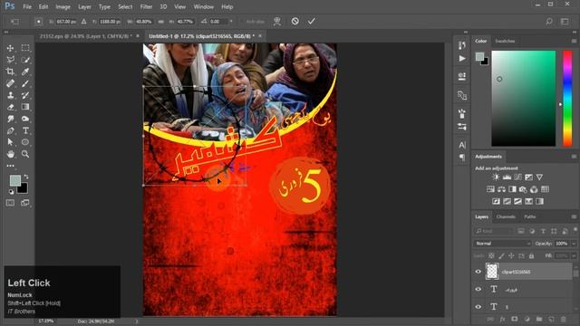Open the workspace switcher in options bar
Viewport: 580px width, 326px height.
point(565,22)
